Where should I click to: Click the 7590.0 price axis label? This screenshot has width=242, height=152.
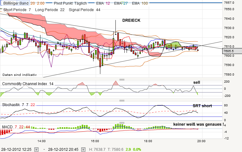pos(229,65)
